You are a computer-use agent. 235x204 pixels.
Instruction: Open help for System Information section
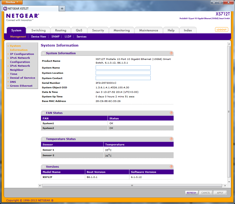[171, 53]
